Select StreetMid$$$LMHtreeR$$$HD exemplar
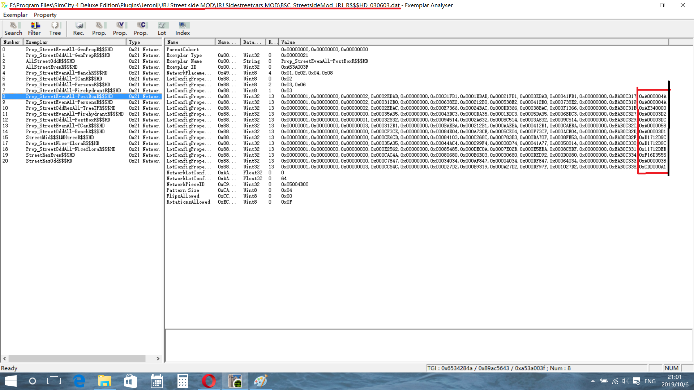Screen dimensions: 694x390 81,138
